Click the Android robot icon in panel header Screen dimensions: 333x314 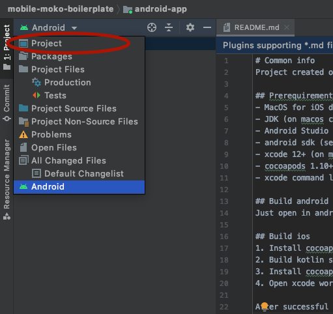24,27
